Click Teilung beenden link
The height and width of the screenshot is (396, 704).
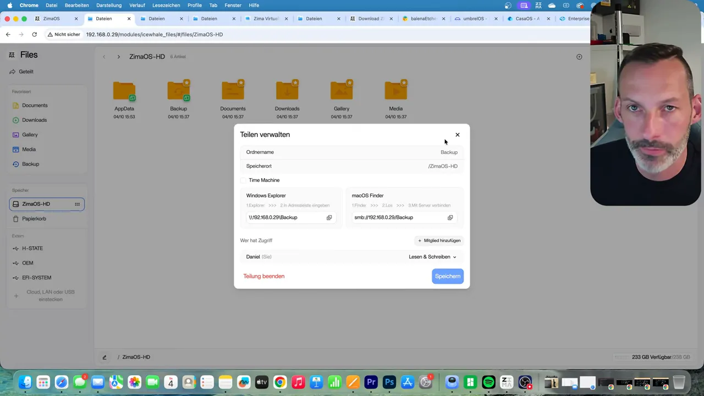tap(264, 276)
